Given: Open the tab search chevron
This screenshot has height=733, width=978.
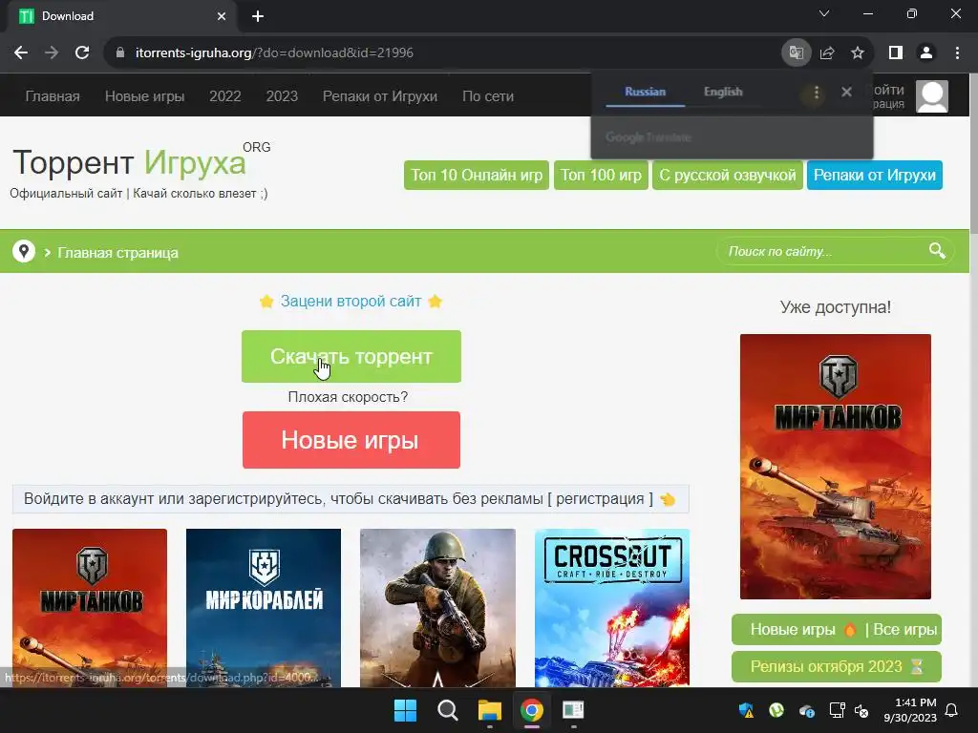Looking at the screenshot, I should pos(824,13).
